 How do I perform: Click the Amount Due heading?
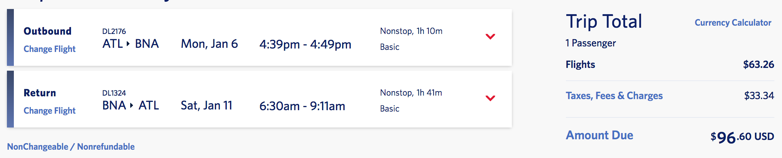(599, 135)
